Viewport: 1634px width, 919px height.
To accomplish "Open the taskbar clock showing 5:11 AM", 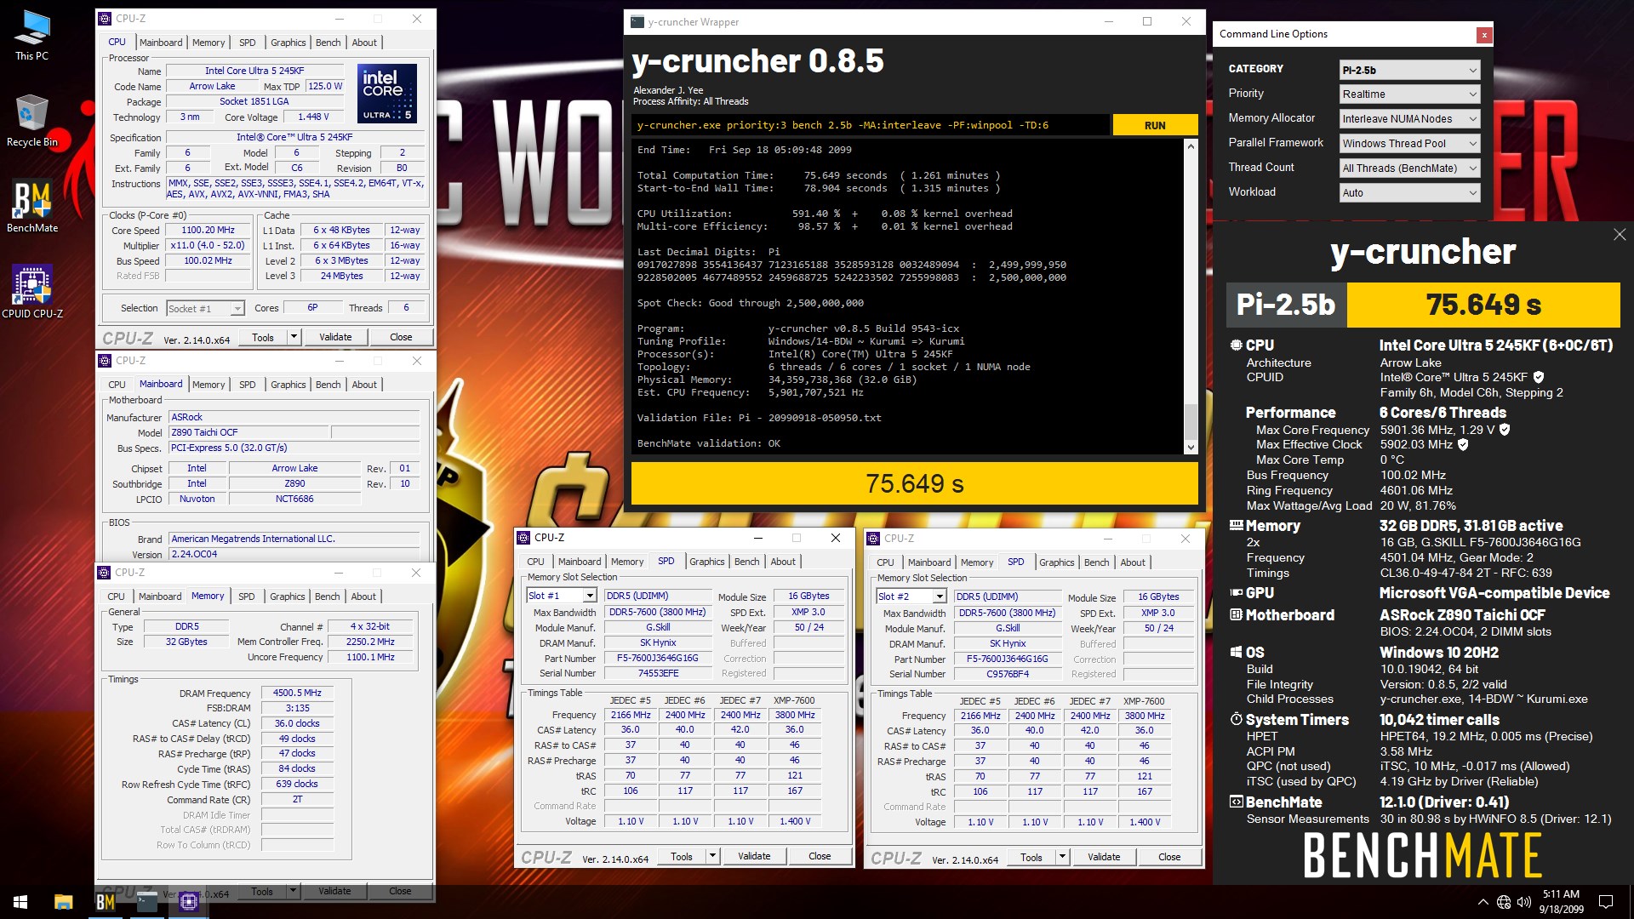I will point(1561,901).
